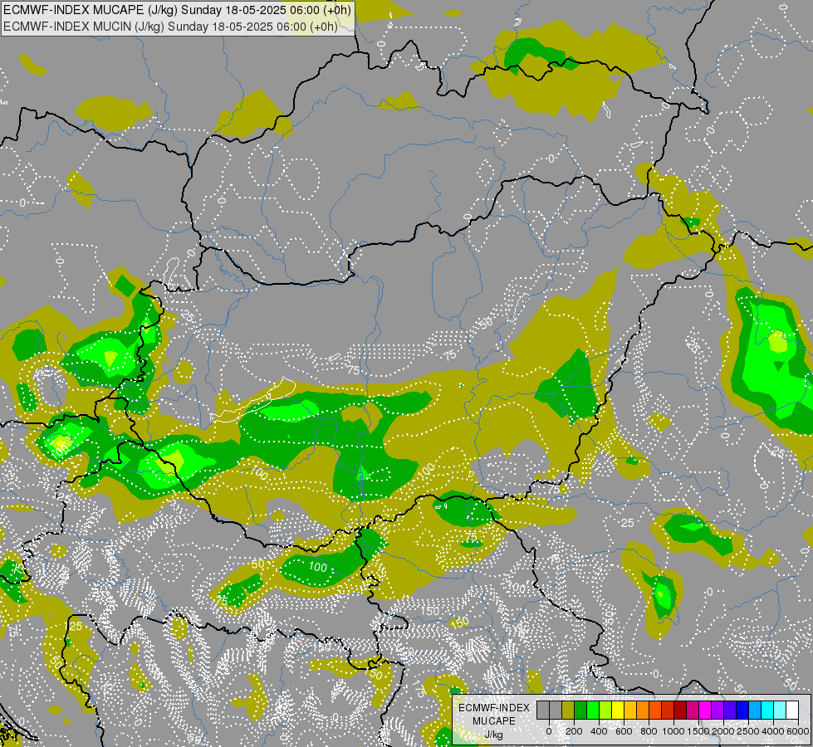
Task: Click the legend value 200
Action: [574, 731]
